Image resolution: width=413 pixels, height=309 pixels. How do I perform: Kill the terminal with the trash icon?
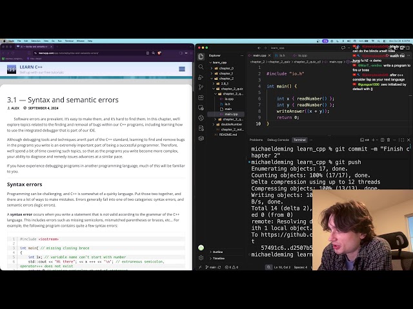pos(388,140)
